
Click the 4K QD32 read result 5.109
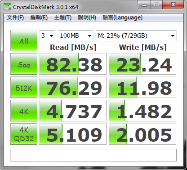pos(73,134)
